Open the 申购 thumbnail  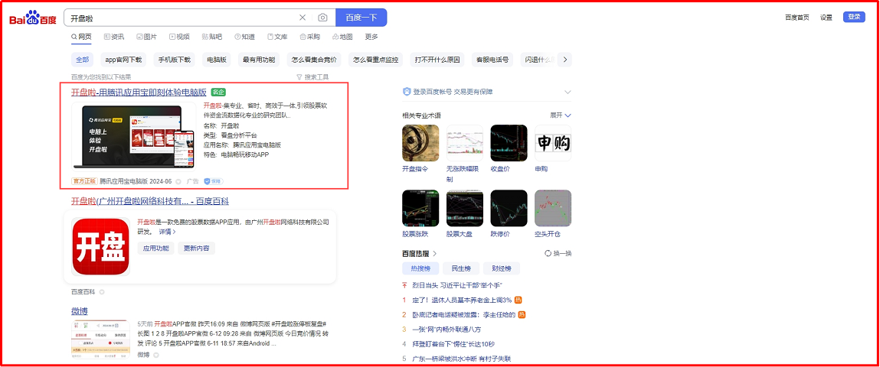point(554,143)
